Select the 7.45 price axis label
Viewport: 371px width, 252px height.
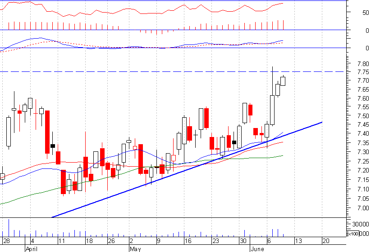click(363, 124)
